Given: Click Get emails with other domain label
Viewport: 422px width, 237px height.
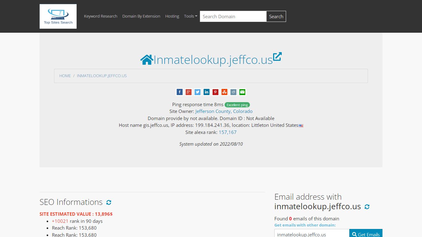Looking at the screenshot, I should [x=305, y=225].
